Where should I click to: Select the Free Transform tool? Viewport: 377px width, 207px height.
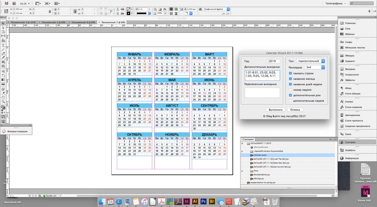pos(3,76)
